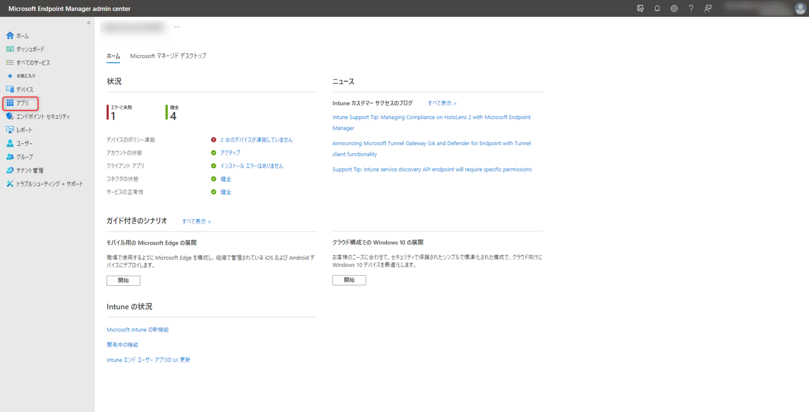Viewport: 809px width, 412px height.
Task: Click the account avatar in the top right
Action: point(799,8)
